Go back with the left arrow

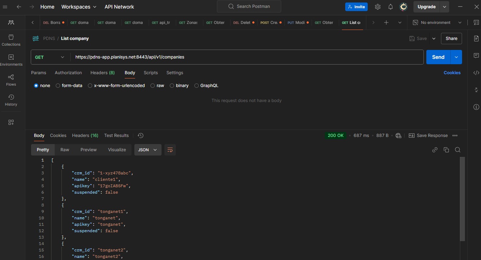click(19, 7)
